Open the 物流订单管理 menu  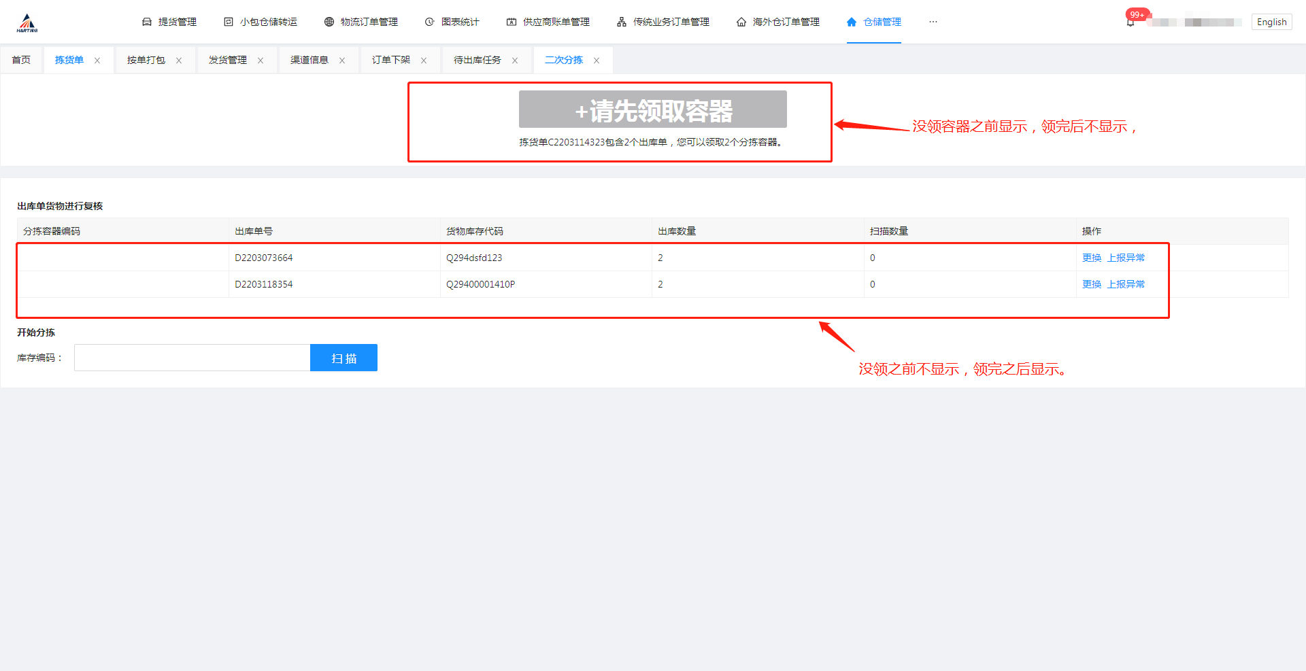pyautogui.click(x=361, y=22)
